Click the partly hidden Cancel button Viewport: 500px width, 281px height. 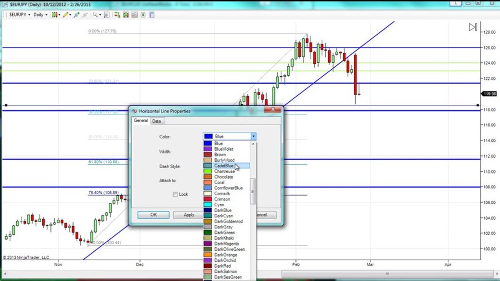(x=266, y=215)
